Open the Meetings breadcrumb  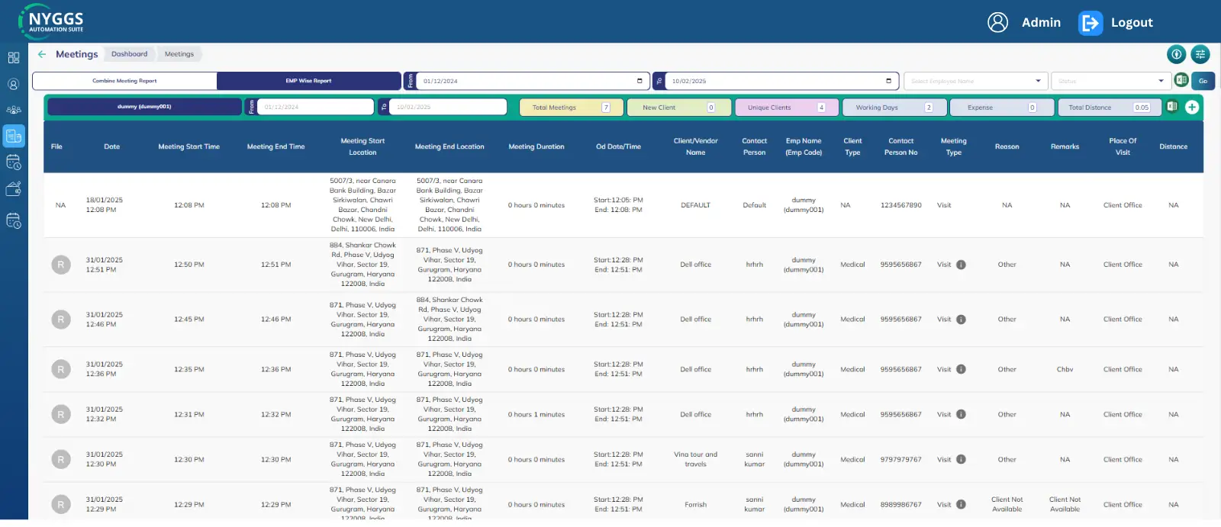[x=179, y=54]
